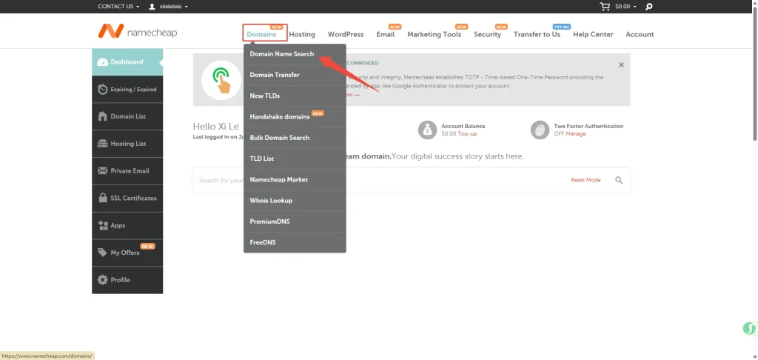Open the CONTACT US dropdown
The height and width of the screenshot is (360, 758).
pos(118,6)
